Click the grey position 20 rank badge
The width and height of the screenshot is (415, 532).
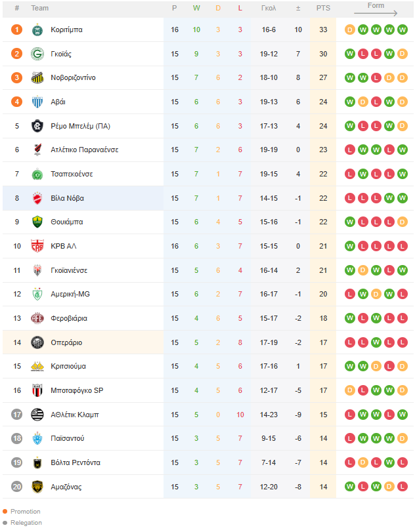pyautogui.click(x=17, y=487)
